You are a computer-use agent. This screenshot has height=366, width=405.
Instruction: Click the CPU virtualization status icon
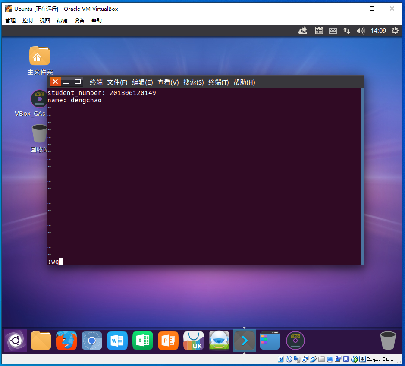(x=346, y=359)
